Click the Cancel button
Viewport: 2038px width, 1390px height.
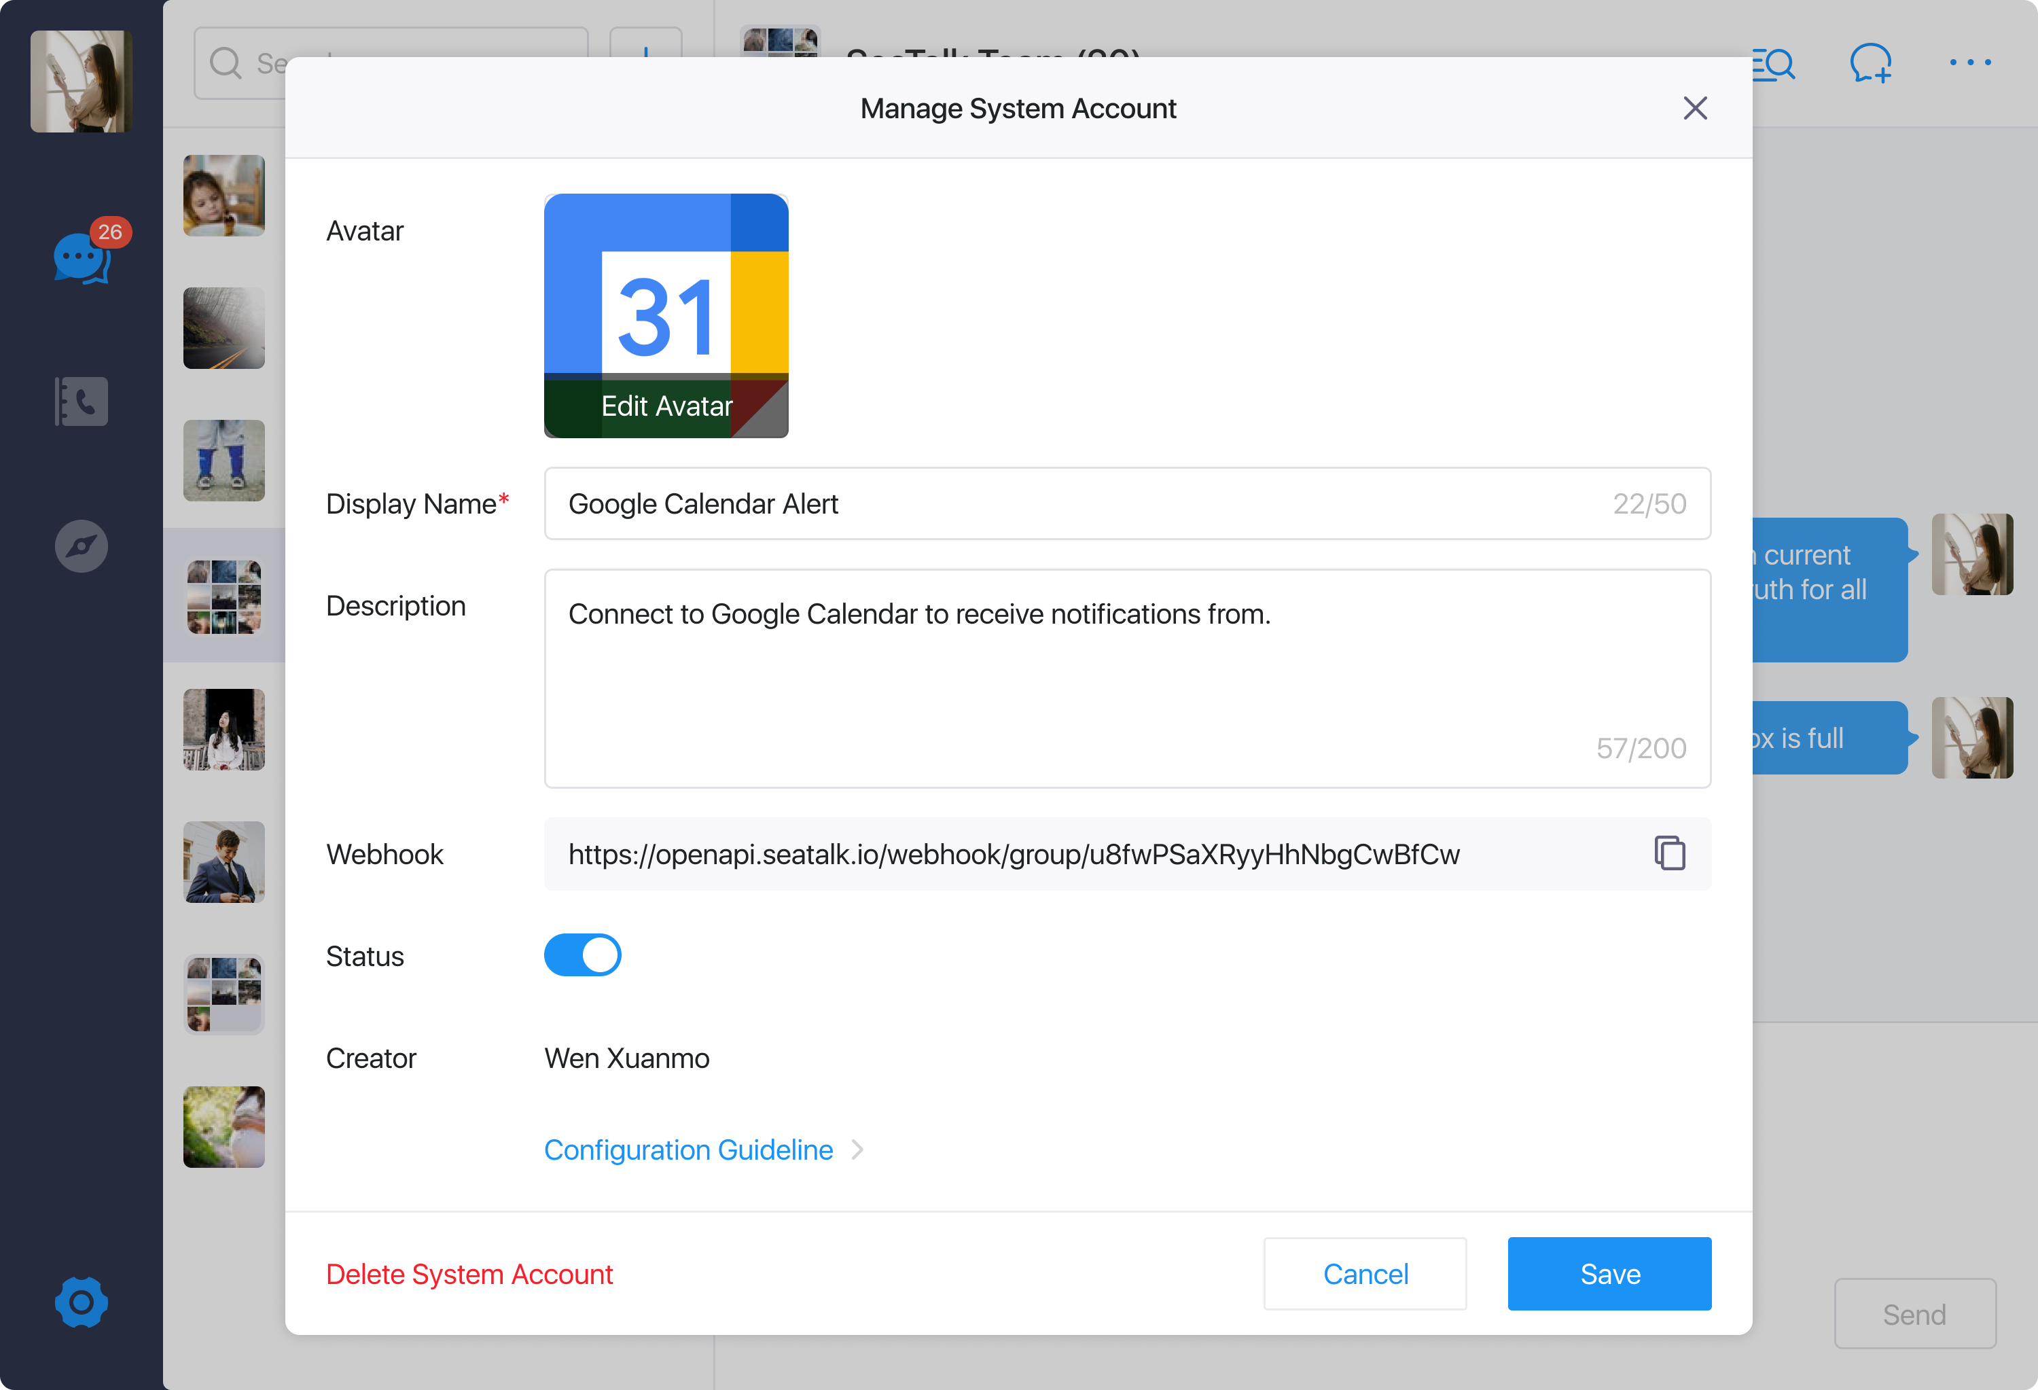pyautogui.click(x=1365, y=1275)
